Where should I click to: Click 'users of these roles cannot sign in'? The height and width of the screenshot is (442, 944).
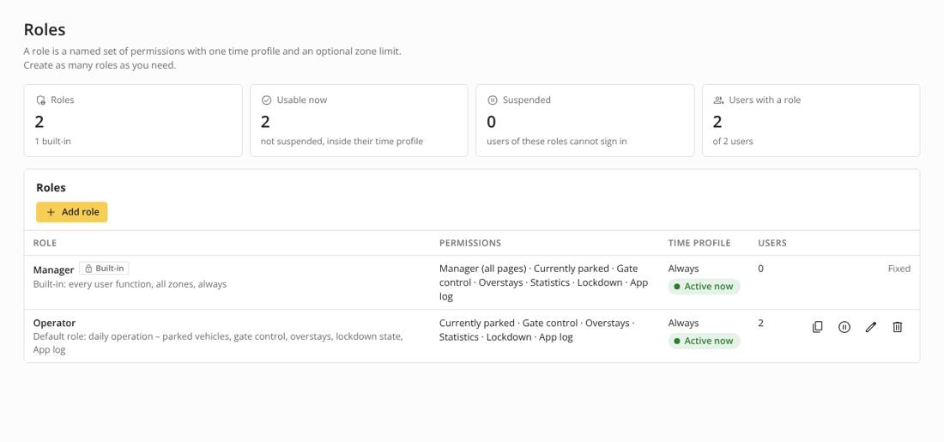[x=557, y=142]
